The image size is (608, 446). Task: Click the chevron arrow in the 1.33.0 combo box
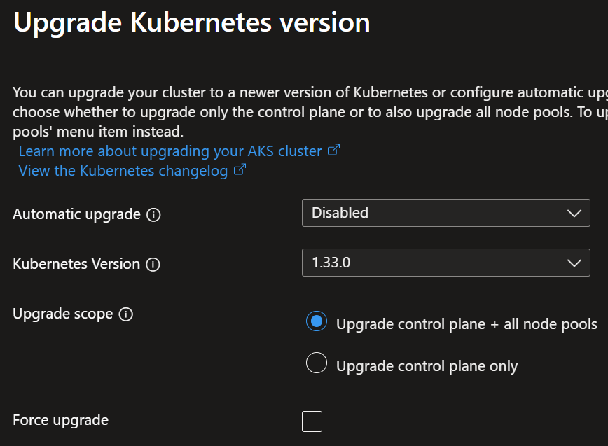pyautogui.click(x=574, y=263)
